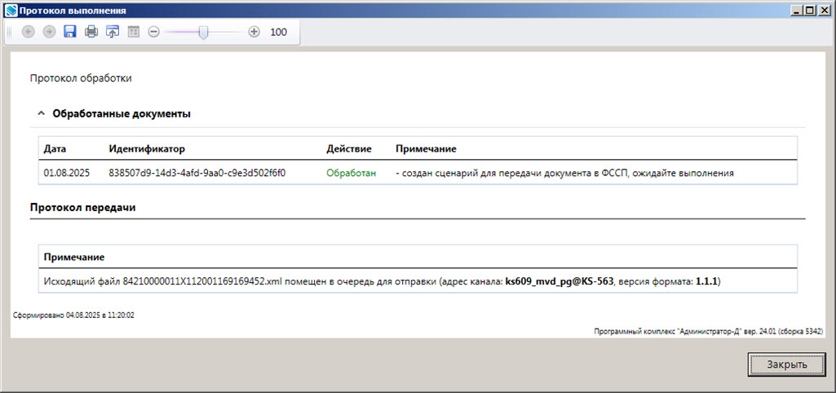Click the Закрыть button

(x=786, y=364)
